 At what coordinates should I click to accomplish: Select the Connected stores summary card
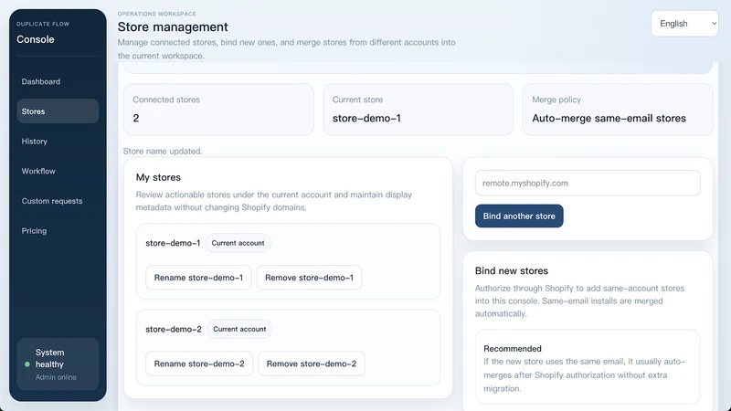(218, 110)
